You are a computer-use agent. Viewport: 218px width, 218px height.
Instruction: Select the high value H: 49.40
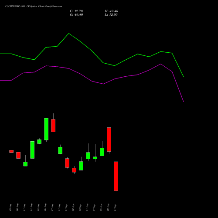[x=112, y=11]
